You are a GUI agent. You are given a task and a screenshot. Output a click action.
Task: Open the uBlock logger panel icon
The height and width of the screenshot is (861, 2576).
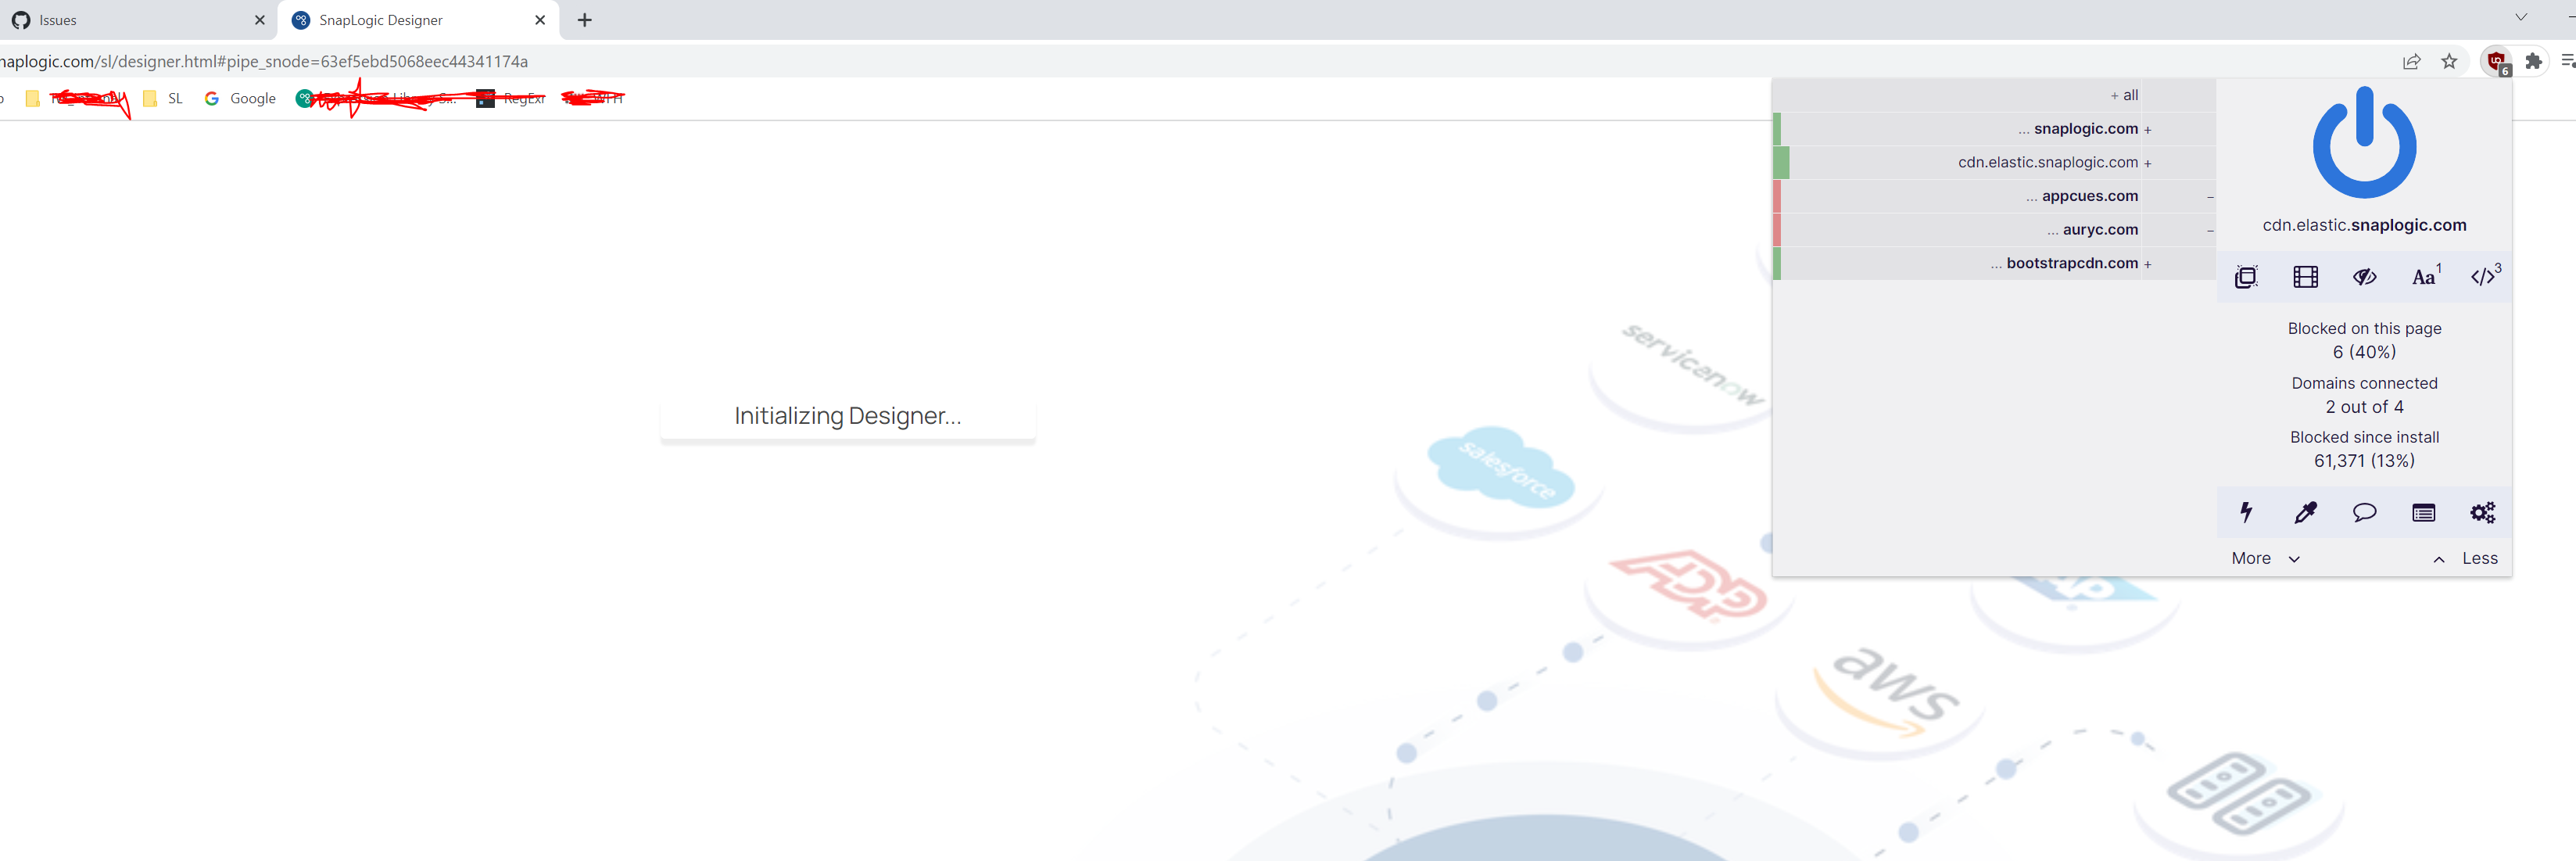(x=2423, y=513)
